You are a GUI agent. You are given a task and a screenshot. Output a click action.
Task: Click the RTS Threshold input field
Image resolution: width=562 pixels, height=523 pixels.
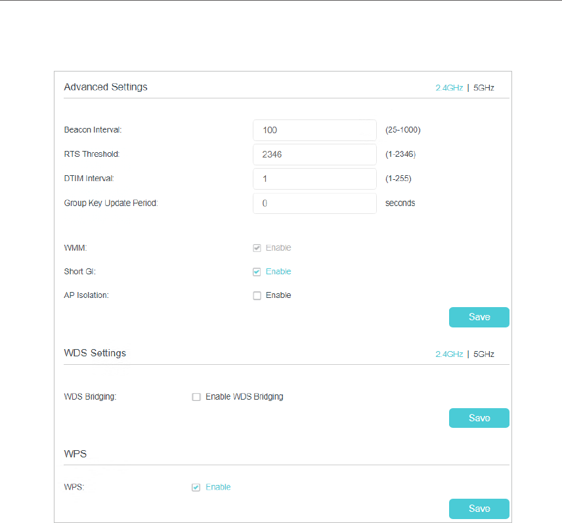click(x=314, y=155)
